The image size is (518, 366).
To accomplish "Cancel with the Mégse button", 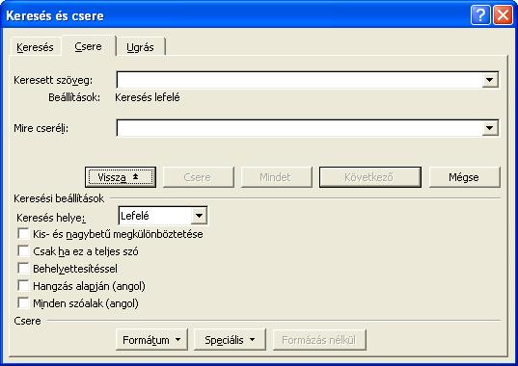I will 465,177.
